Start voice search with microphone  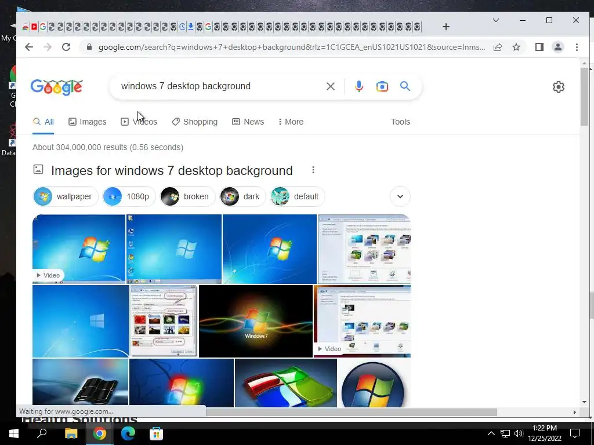pos(358,86)
